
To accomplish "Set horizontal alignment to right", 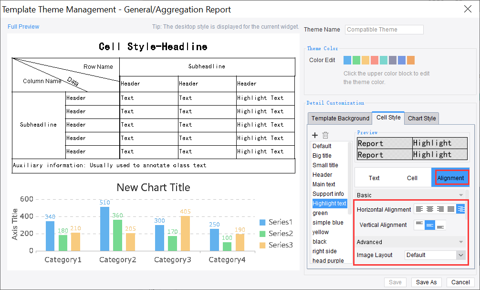I will [x=440, y=209].
